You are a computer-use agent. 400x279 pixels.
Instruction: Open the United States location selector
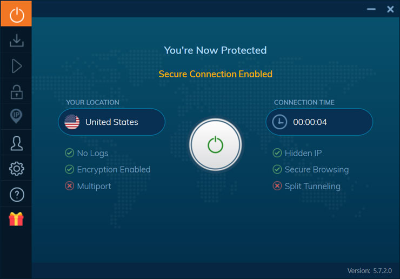point(112,122)
